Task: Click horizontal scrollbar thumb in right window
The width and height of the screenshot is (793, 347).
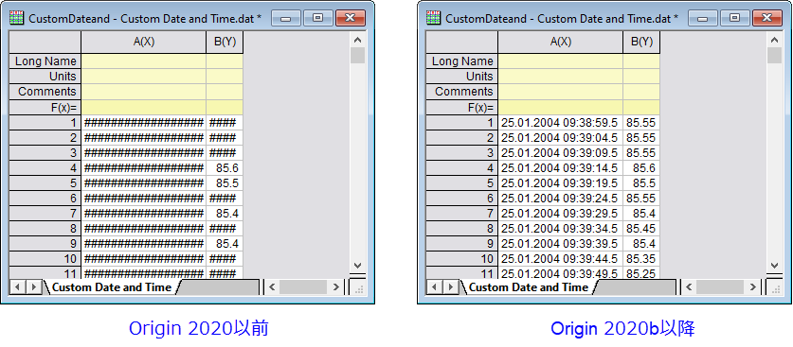Action: 720,287
